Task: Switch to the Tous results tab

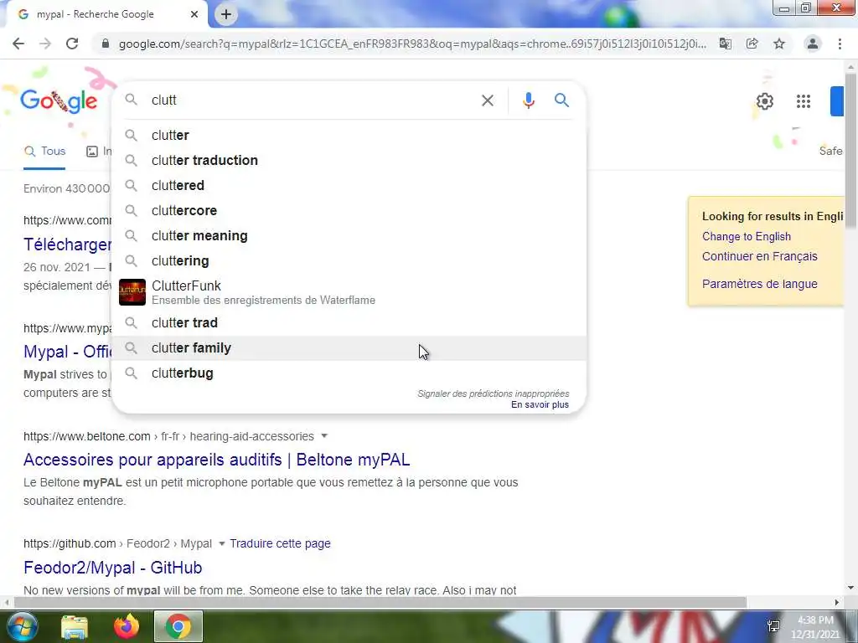Action: pyautogui.click(x=45, y=152)
